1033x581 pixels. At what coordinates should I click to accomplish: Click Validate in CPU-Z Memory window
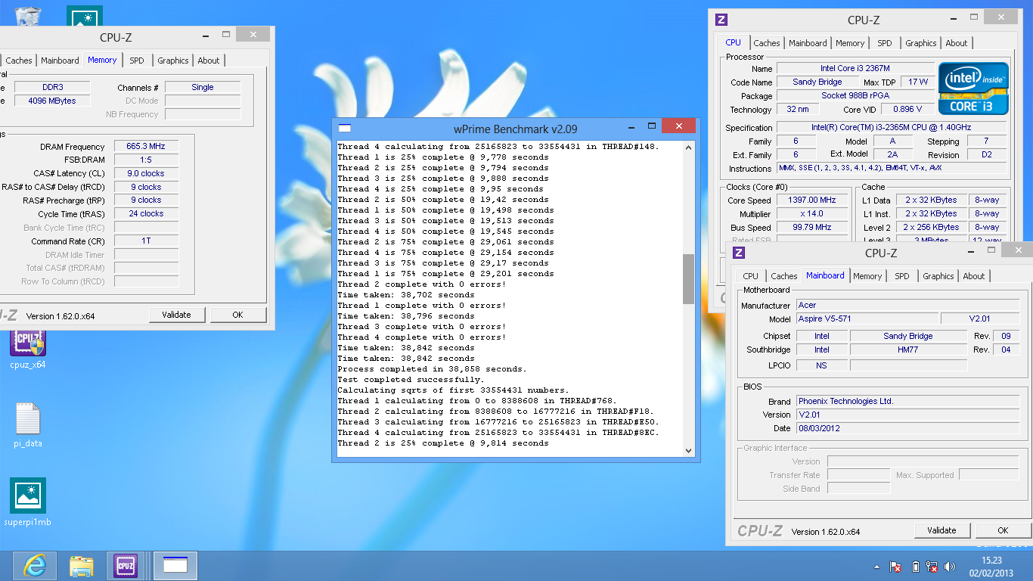(177, 315)
